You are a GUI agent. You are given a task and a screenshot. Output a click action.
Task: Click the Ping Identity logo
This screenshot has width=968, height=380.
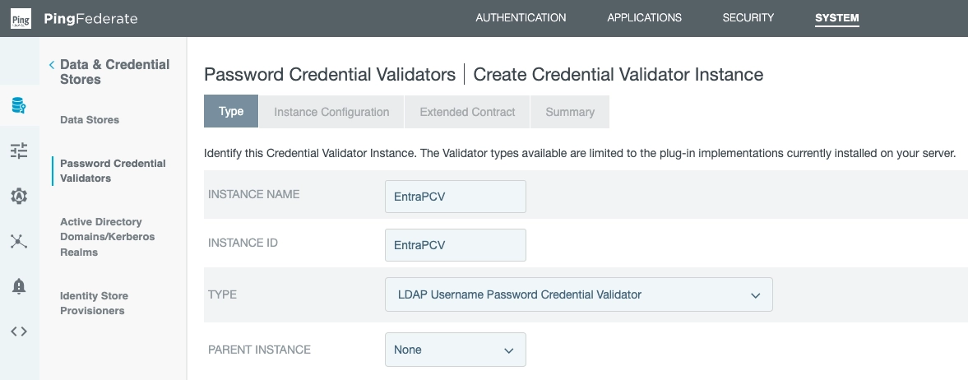coord(21,18)
